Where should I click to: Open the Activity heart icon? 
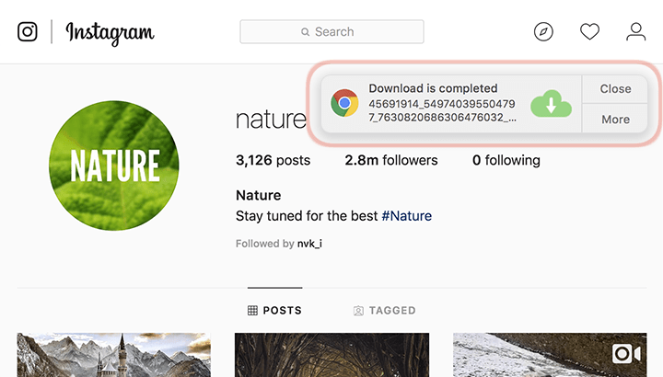[x=590, y=32]
